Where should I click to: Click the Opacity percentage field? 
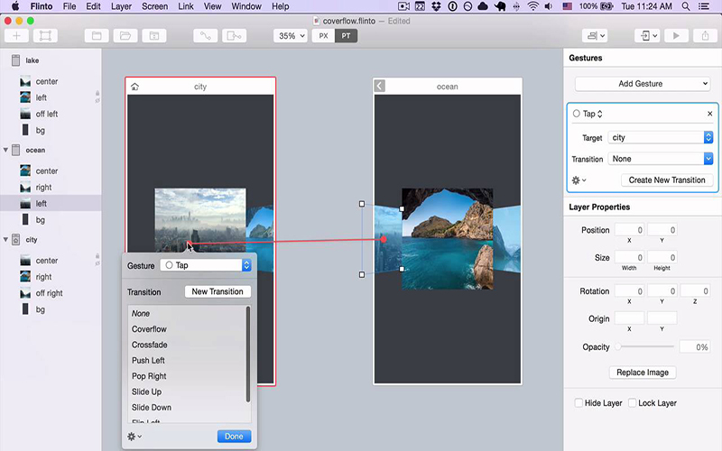695,347
